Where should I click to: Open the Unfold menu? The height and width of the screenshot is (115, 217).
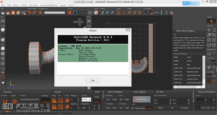tap(24, 5)
